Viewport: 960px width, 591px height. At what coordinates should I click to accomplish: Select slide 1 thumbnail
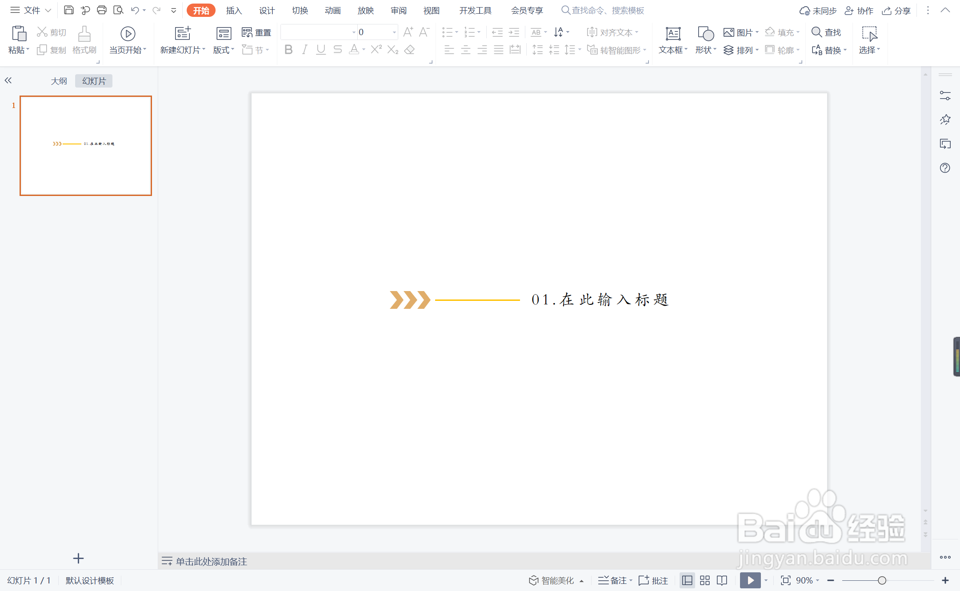pyautogui.click(x=86, y=146)
